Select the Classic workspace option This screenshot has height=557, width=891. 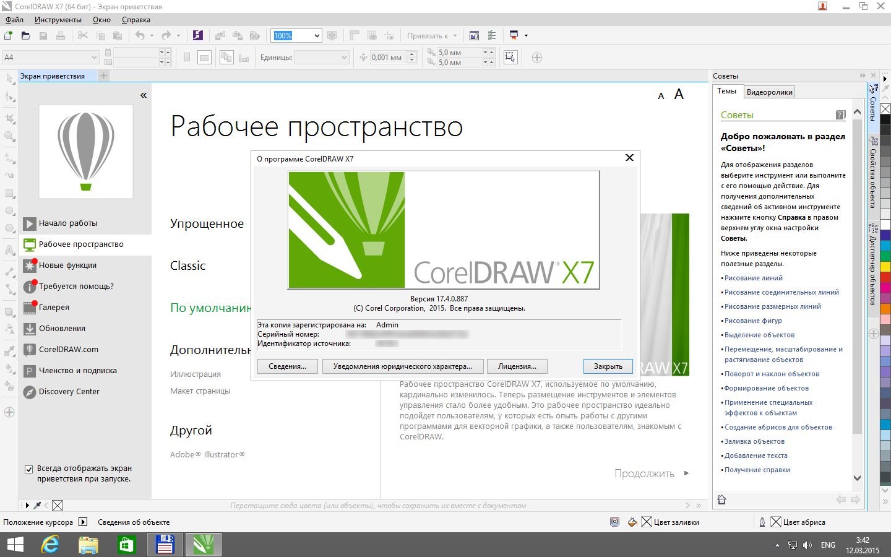pyautogui.click(x=187, y=266)
